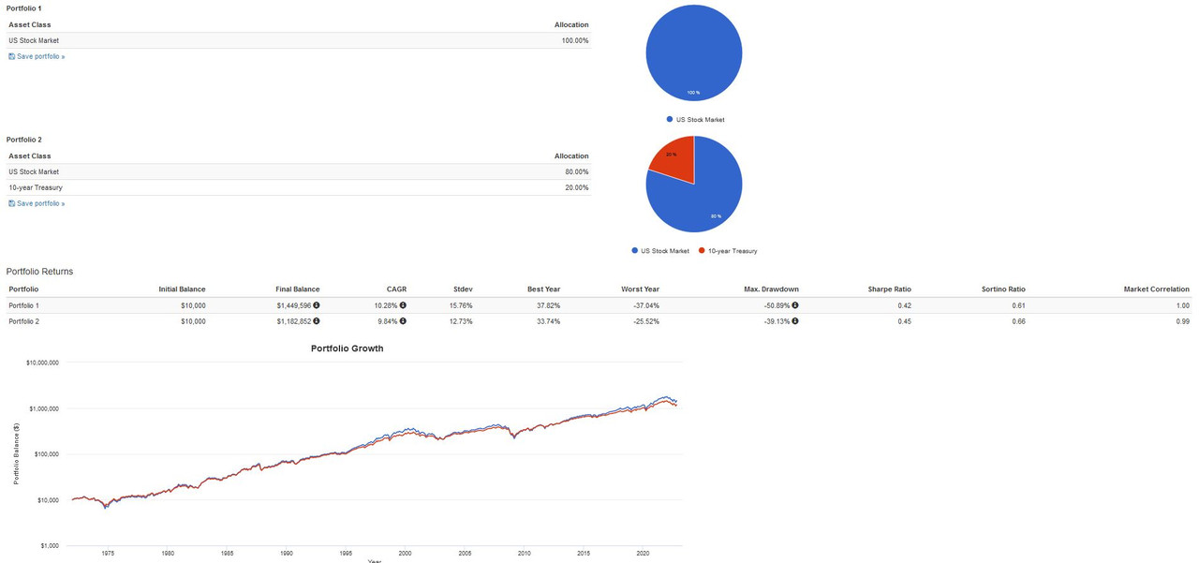
Task: Save portfolio link under Portfolio 1 table
Action: tap(37, 56)
